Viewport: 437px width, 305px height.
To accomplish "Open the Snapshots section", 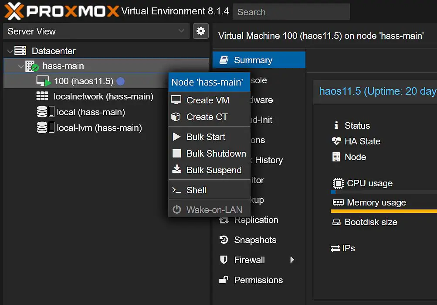I will (259, 240).
